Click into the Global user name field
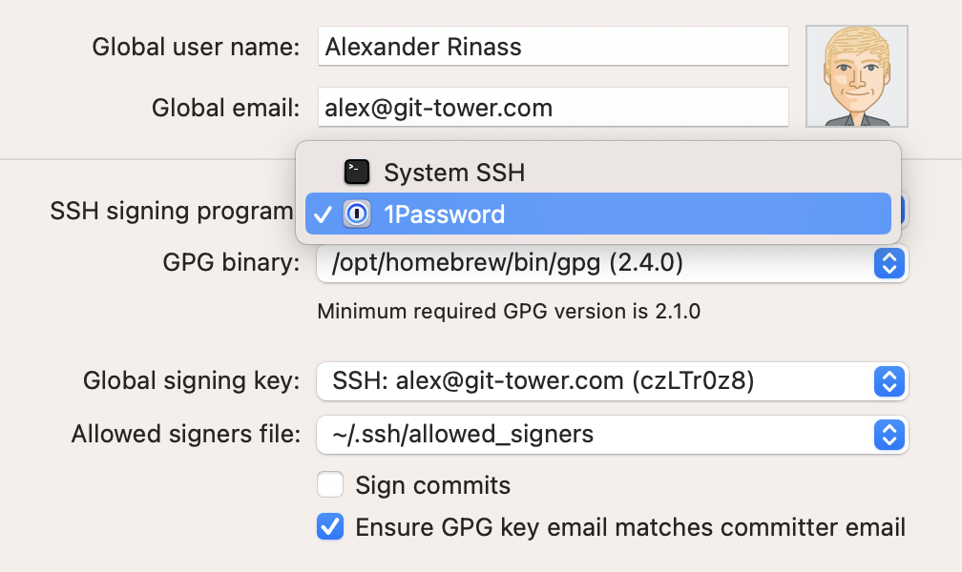The height and width of the screenshot is (572, 962). click(554, 47)
